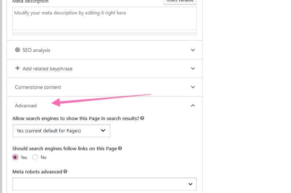Open help for Meta robots advanced
Image resolution: width=291 pixels, height=193 pixels.
click(x=66, y=172)
